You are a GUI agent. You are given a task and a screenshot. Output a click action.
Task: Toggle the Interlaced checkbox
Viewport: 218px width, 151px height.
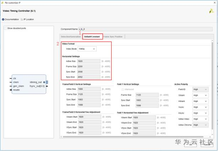[123, 89]
